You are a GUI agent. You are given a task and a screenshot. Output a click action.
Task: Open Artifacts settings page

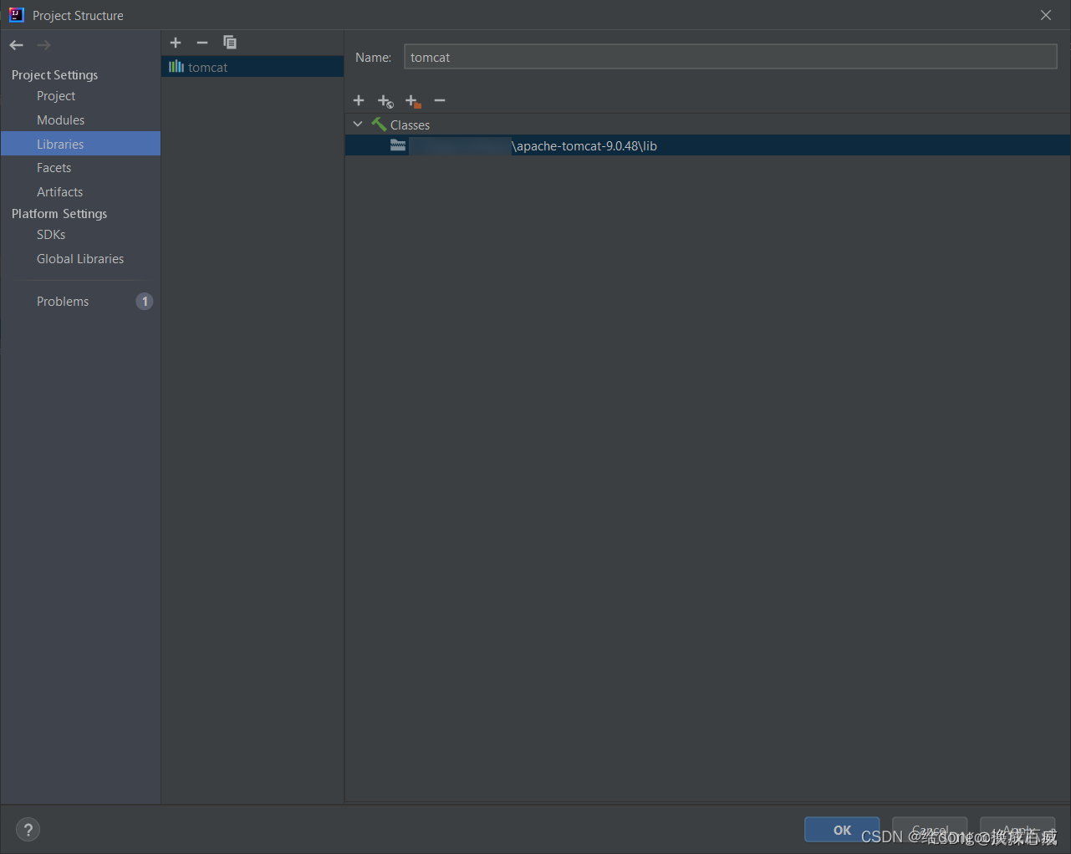pyautogui.click(x=59, y=192)
